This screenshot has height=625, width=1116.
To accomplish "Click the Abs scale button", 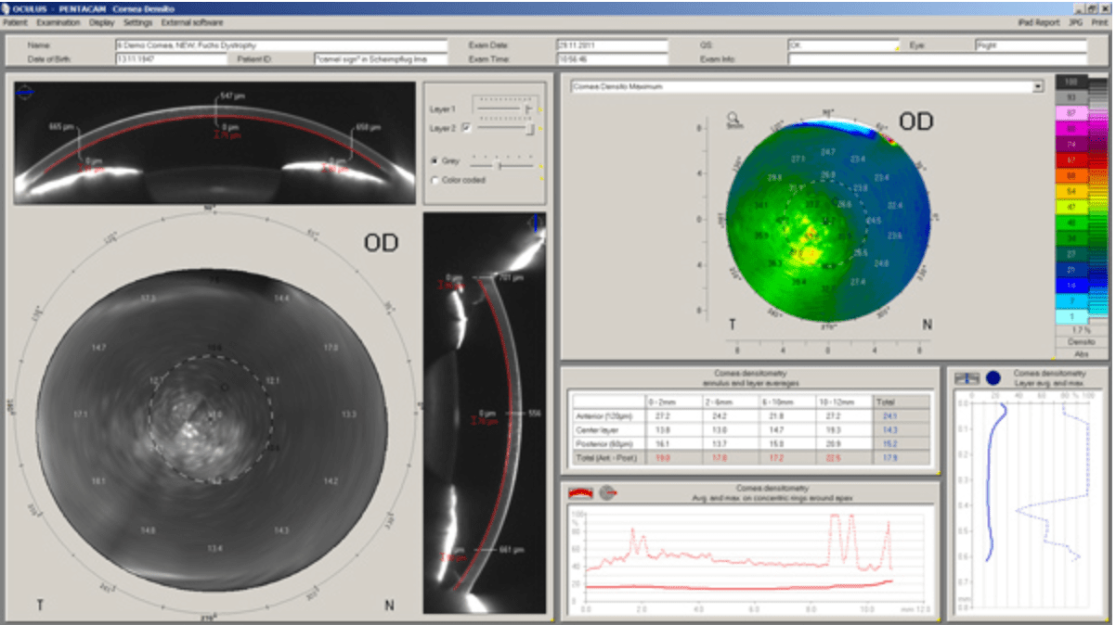I will click(x=1081, y=353).
